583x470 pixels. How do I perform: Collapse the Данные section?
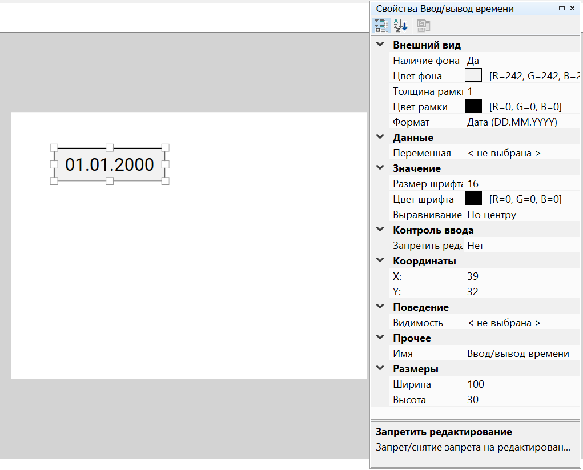click(x=380, y=138)
